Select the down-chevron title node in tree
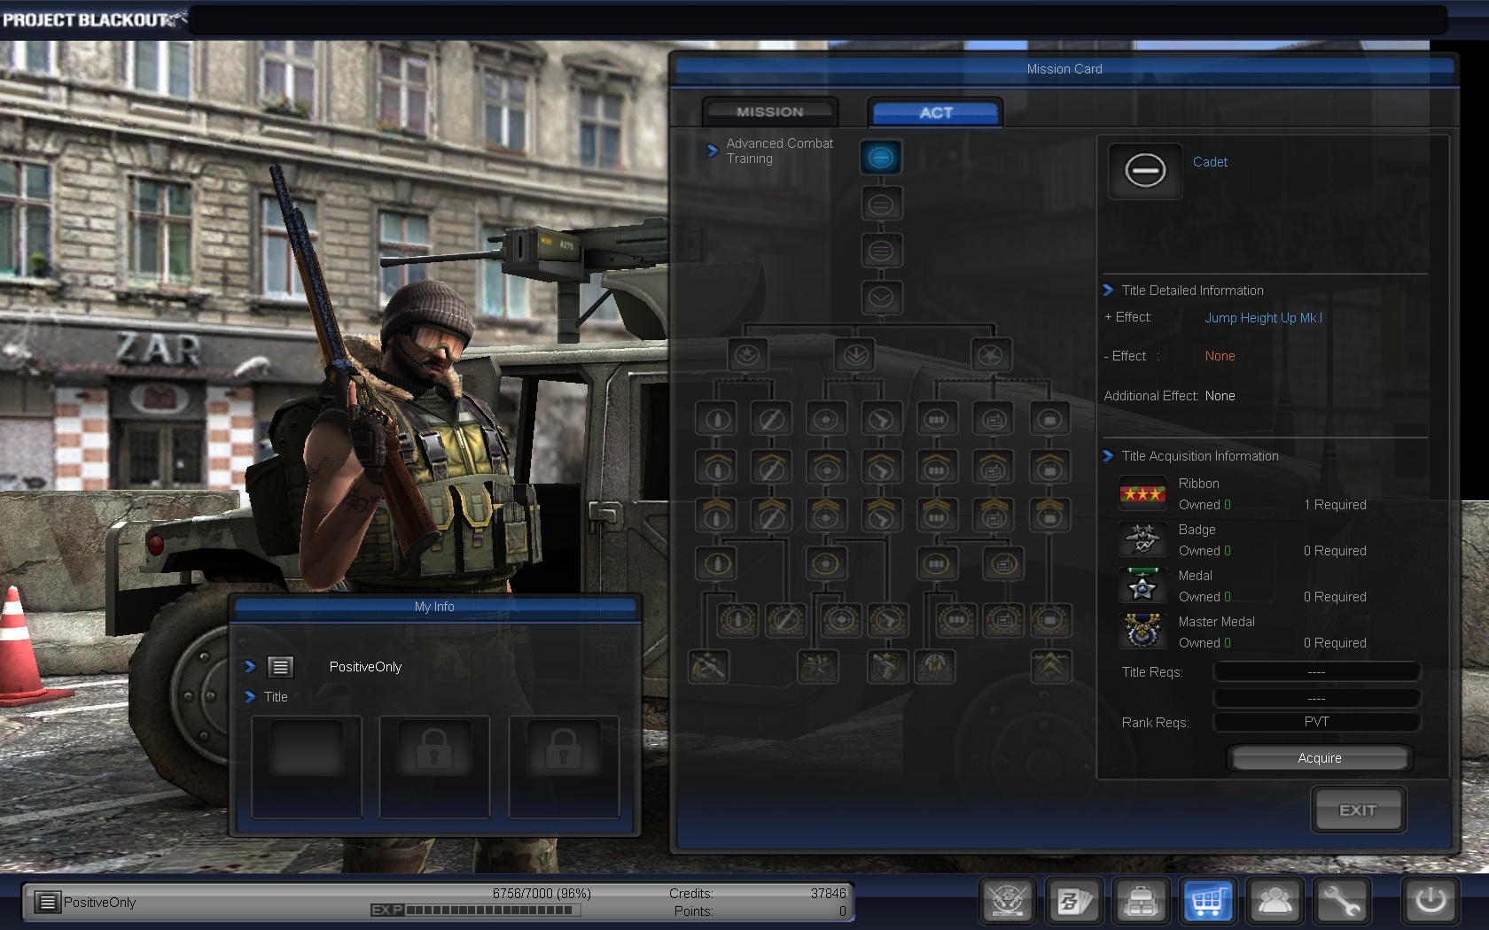Image resolution: width=1489 pixels, height=930 pixels. tap(880, 298)
